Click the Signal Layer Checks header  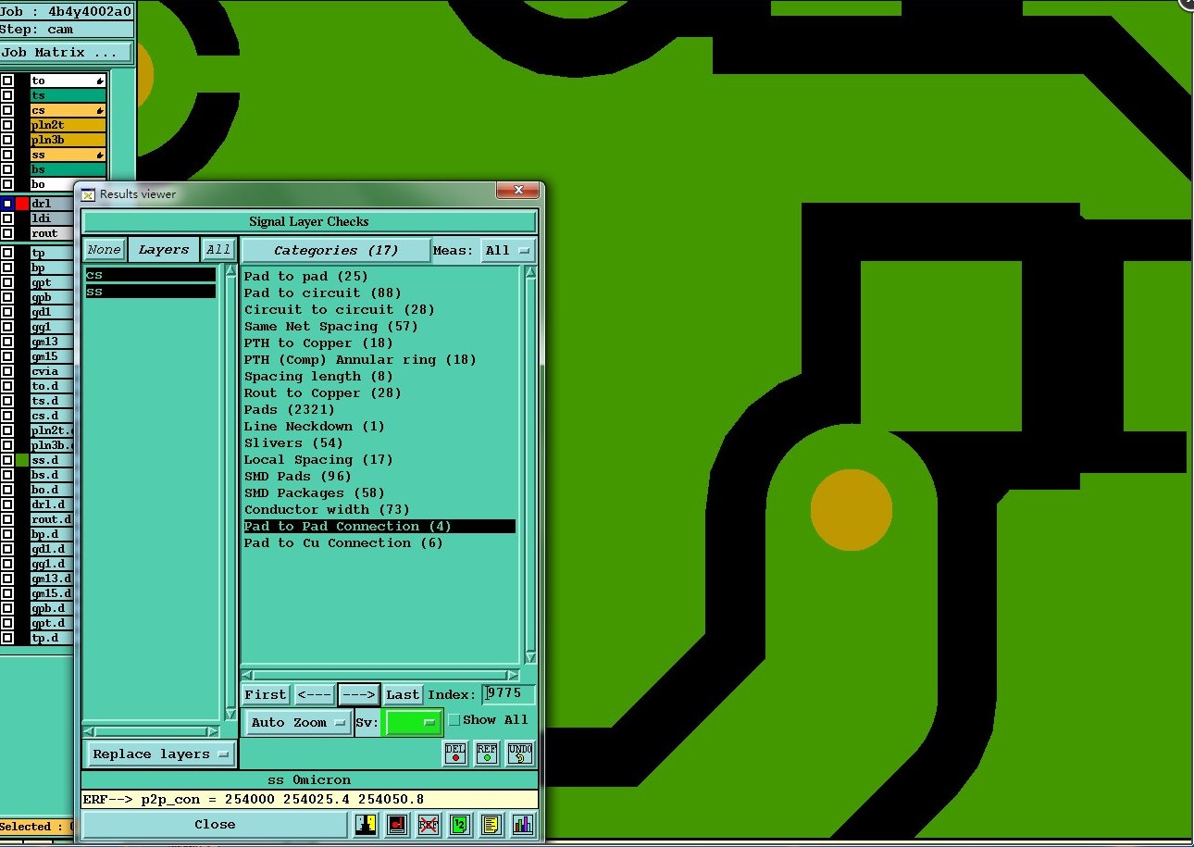[x=309, y=221]
